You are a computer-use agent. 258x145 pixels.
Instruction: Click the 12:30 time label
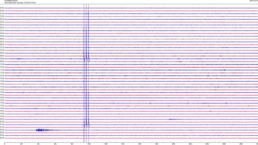point(2,78)
